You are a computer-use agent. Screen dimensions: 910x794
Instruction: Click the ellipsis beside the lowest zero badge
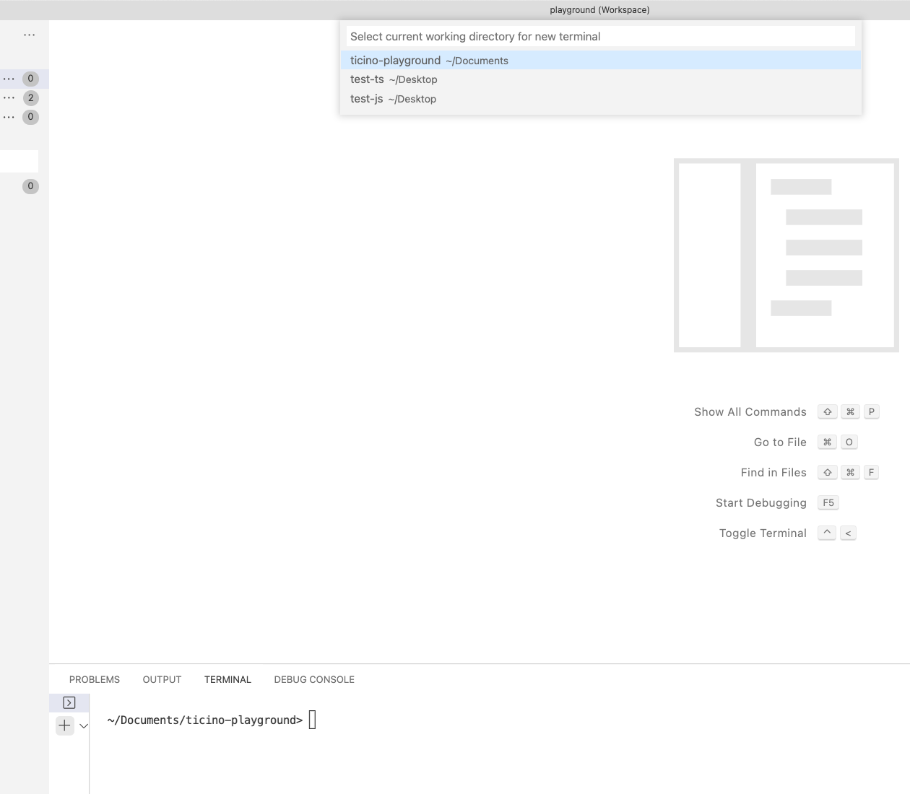click(x=9, y=116)
